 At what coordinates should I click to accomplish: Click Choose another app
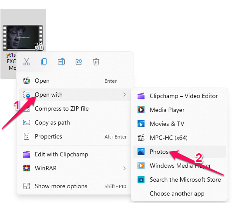click(x=179, y=193)
